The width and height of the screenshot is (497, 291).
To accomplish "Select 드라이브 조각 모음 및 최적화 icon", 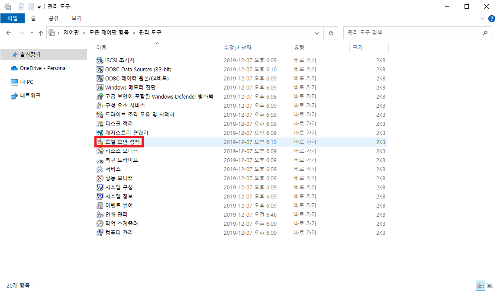I will click(100, 115).
